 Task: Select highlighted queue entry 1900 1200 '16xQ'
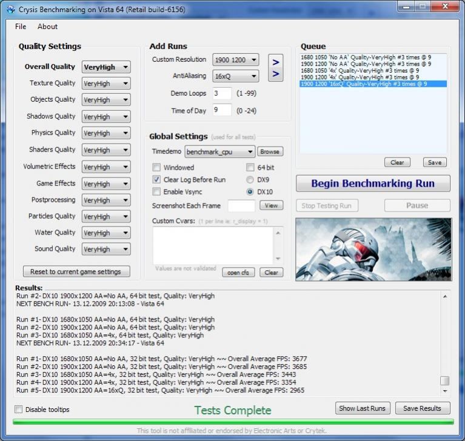point(373,84)
